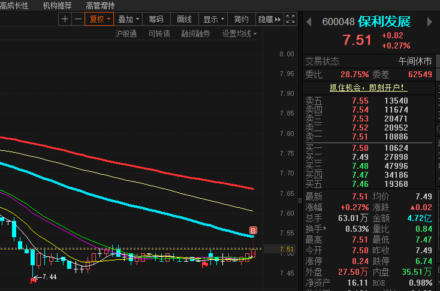440x291 pixels.
Task: Click 买一 price 7.50
Action: pyautogui.click(x=360, y=148)
